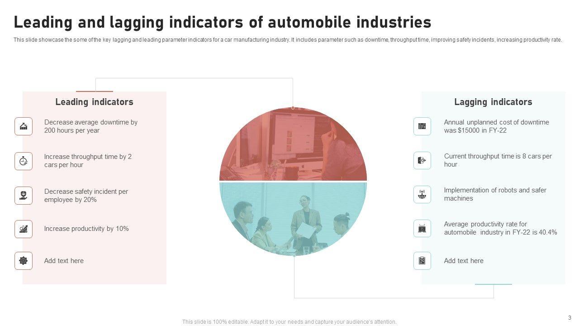Viewport: 579px width, 326px height.
Task: Click the safety incident hand icon
Action: click(x=24, y=196)
